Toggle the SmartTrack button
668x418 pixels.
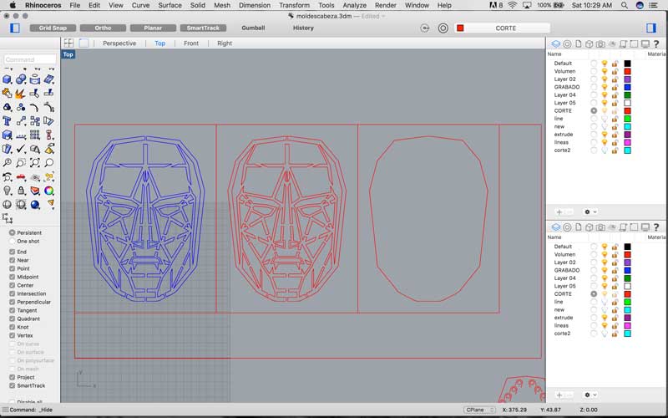click(203, 28)
